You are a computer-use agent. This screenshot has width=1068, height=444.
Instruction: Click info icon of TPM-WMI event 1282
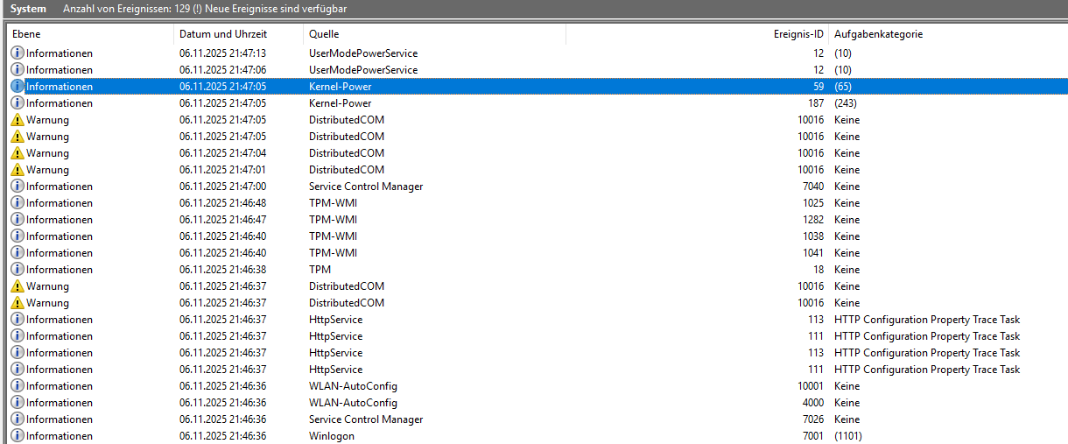coord(18,220)
